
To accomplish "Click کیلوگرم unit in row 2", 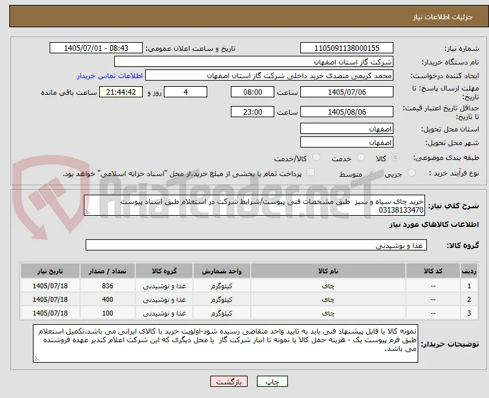I will [x=222, y=300].
